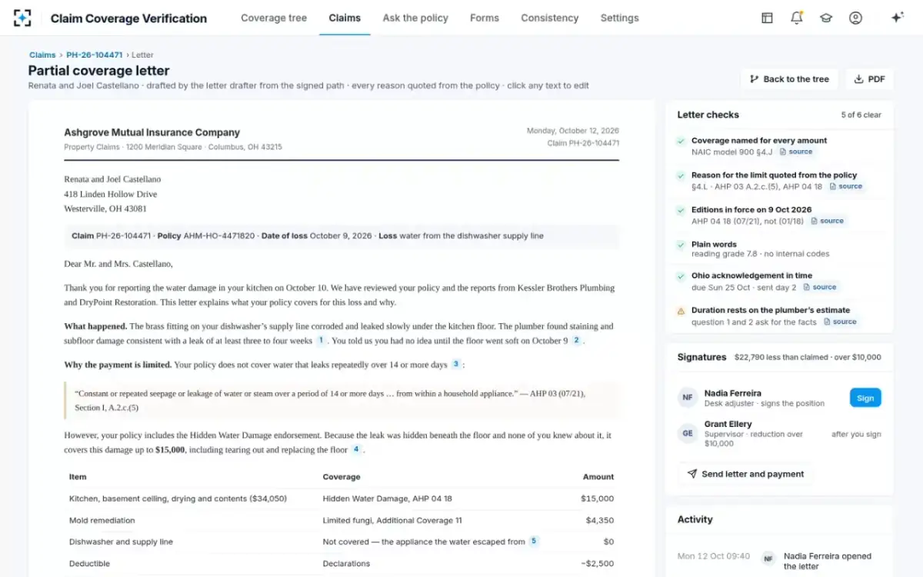The width and height of the screenshot is (923, 577).
Task: Click the PH-26-104471 breadcrumb link
Action: point(95,55)
